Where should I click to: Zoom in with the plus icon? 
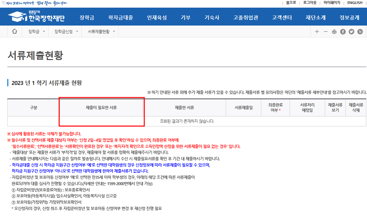317,31
